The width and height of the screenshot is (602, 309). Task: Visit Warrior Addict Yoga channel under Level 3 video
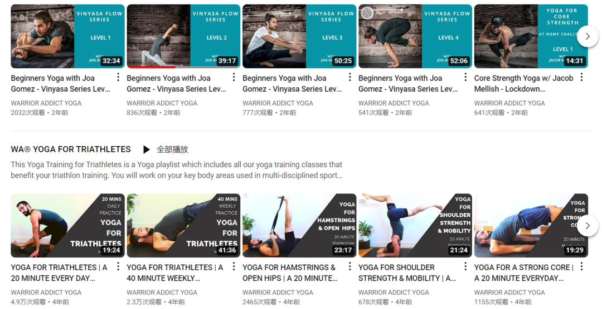tap(278, 103)
